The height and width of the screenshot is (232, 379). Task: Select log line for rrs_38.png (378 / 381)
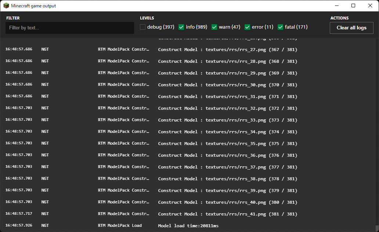point(188,179)
